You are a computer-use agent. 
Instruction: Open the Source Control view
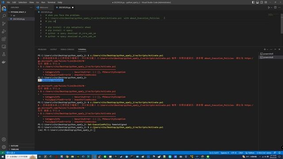click(x=4, y=23)
